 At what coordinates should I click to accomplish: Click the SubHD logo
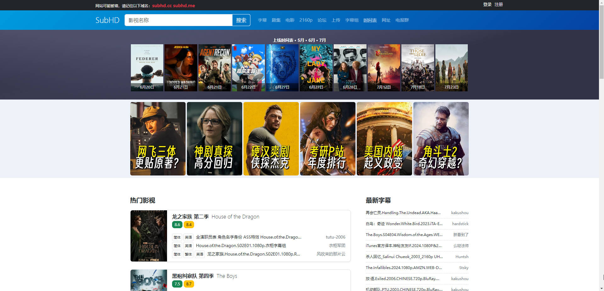107,20
